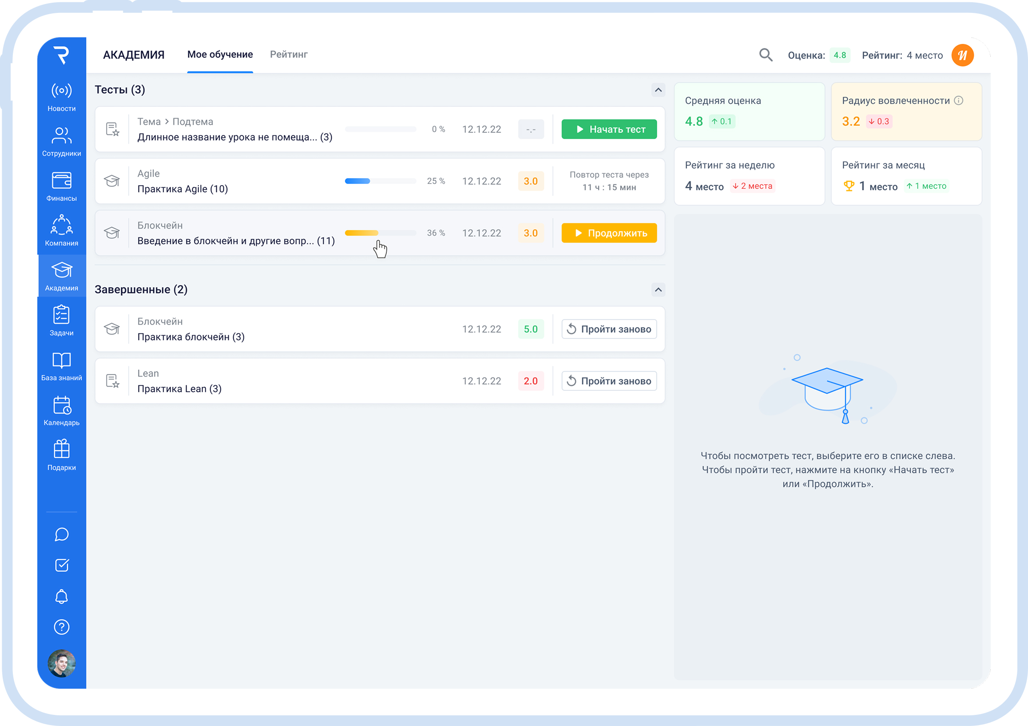Open the База знаний sidebar section
The image size is (1028, 726).
pos(61,366)
